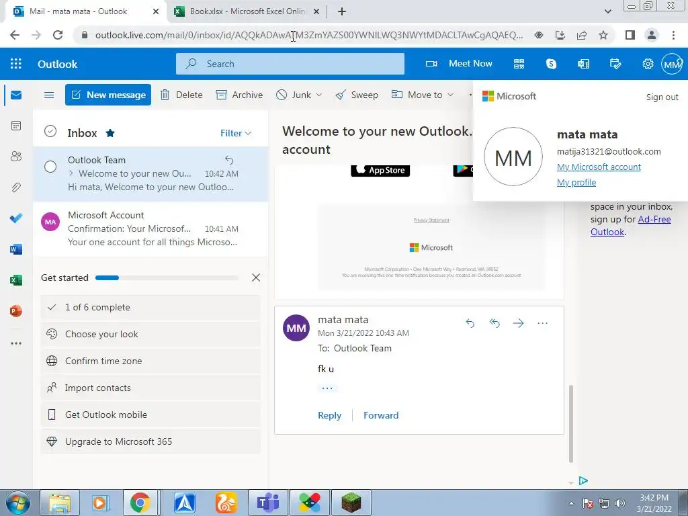This screenshot has width=688, height=516.
Task: Open My profile link
Action: tap(576, 182)
